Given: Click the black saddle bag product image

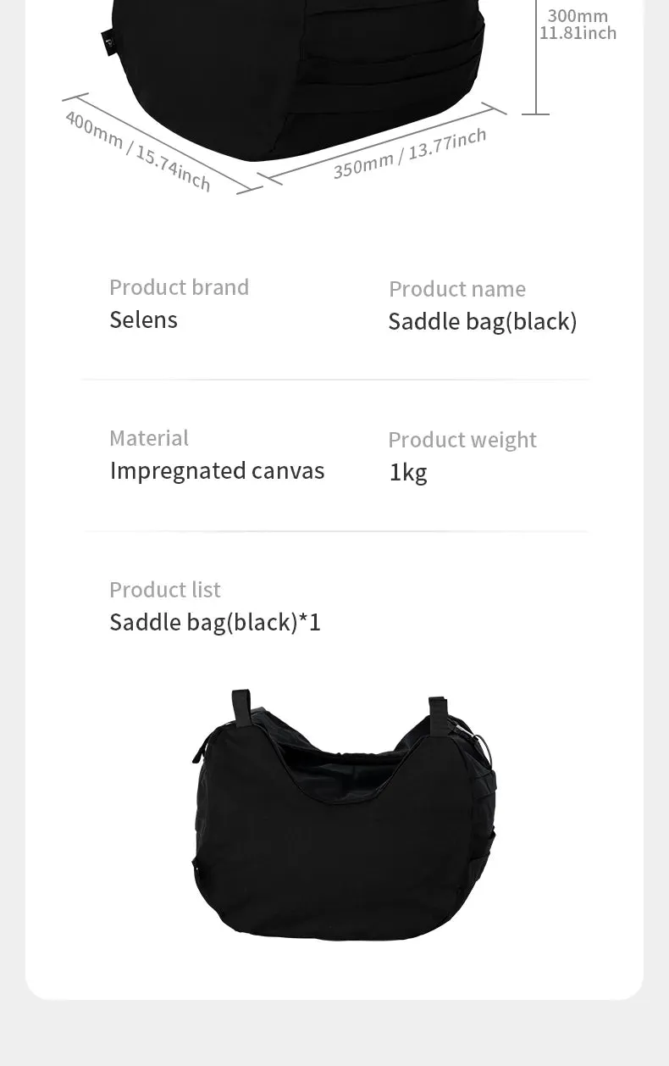Looking at the screenshot, I should tap(343, 815).
